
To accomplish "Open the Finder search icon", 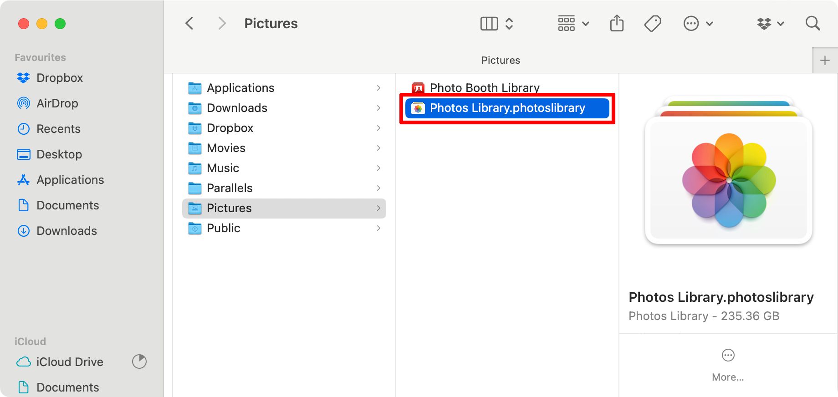I will (812, 23).
